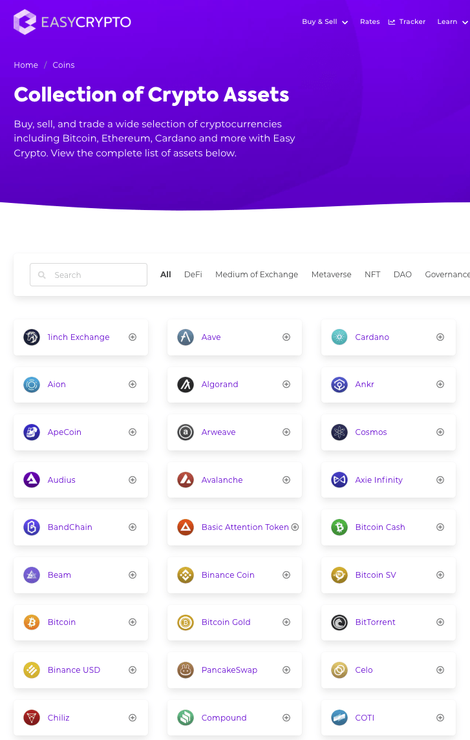Go to Home via the breadcrumb
This screenshot has width=470, height=740.
pos(26,65)
